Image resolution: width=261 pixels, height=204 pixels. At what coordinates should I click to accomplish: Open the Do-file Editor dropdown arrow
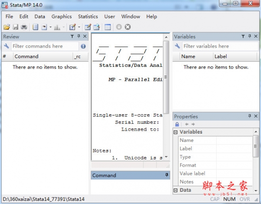(79, 27)
